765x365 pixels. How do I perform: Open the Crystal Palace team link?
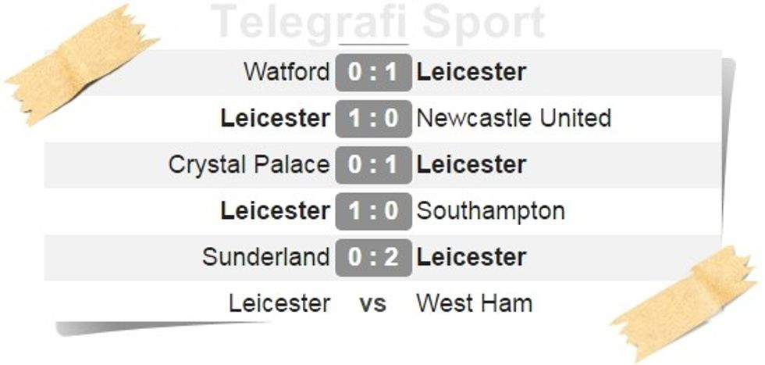249,164
